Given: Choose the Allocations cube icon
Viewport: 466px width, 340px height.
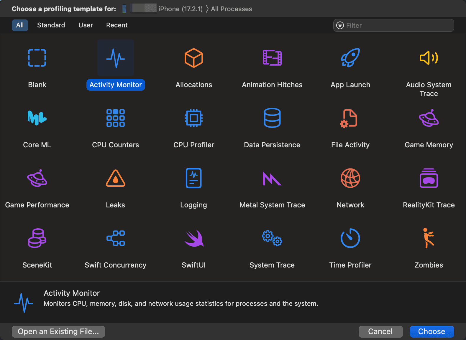Looking at the screenshot, I should (194, 58).
